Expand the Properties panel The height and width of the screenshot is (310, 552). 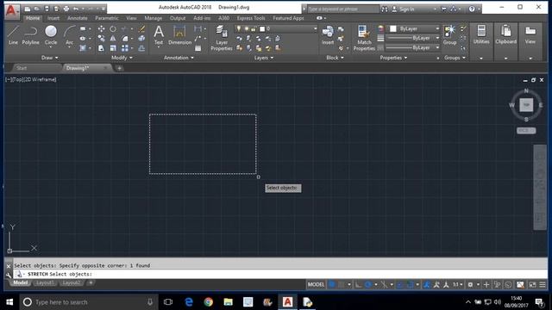tap(393, 58)
